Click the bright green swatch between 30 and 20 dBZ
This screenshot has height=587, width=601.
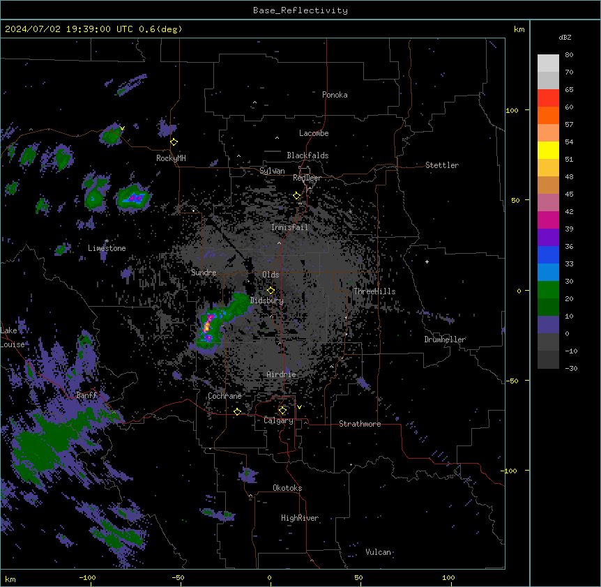coord(548,290)
